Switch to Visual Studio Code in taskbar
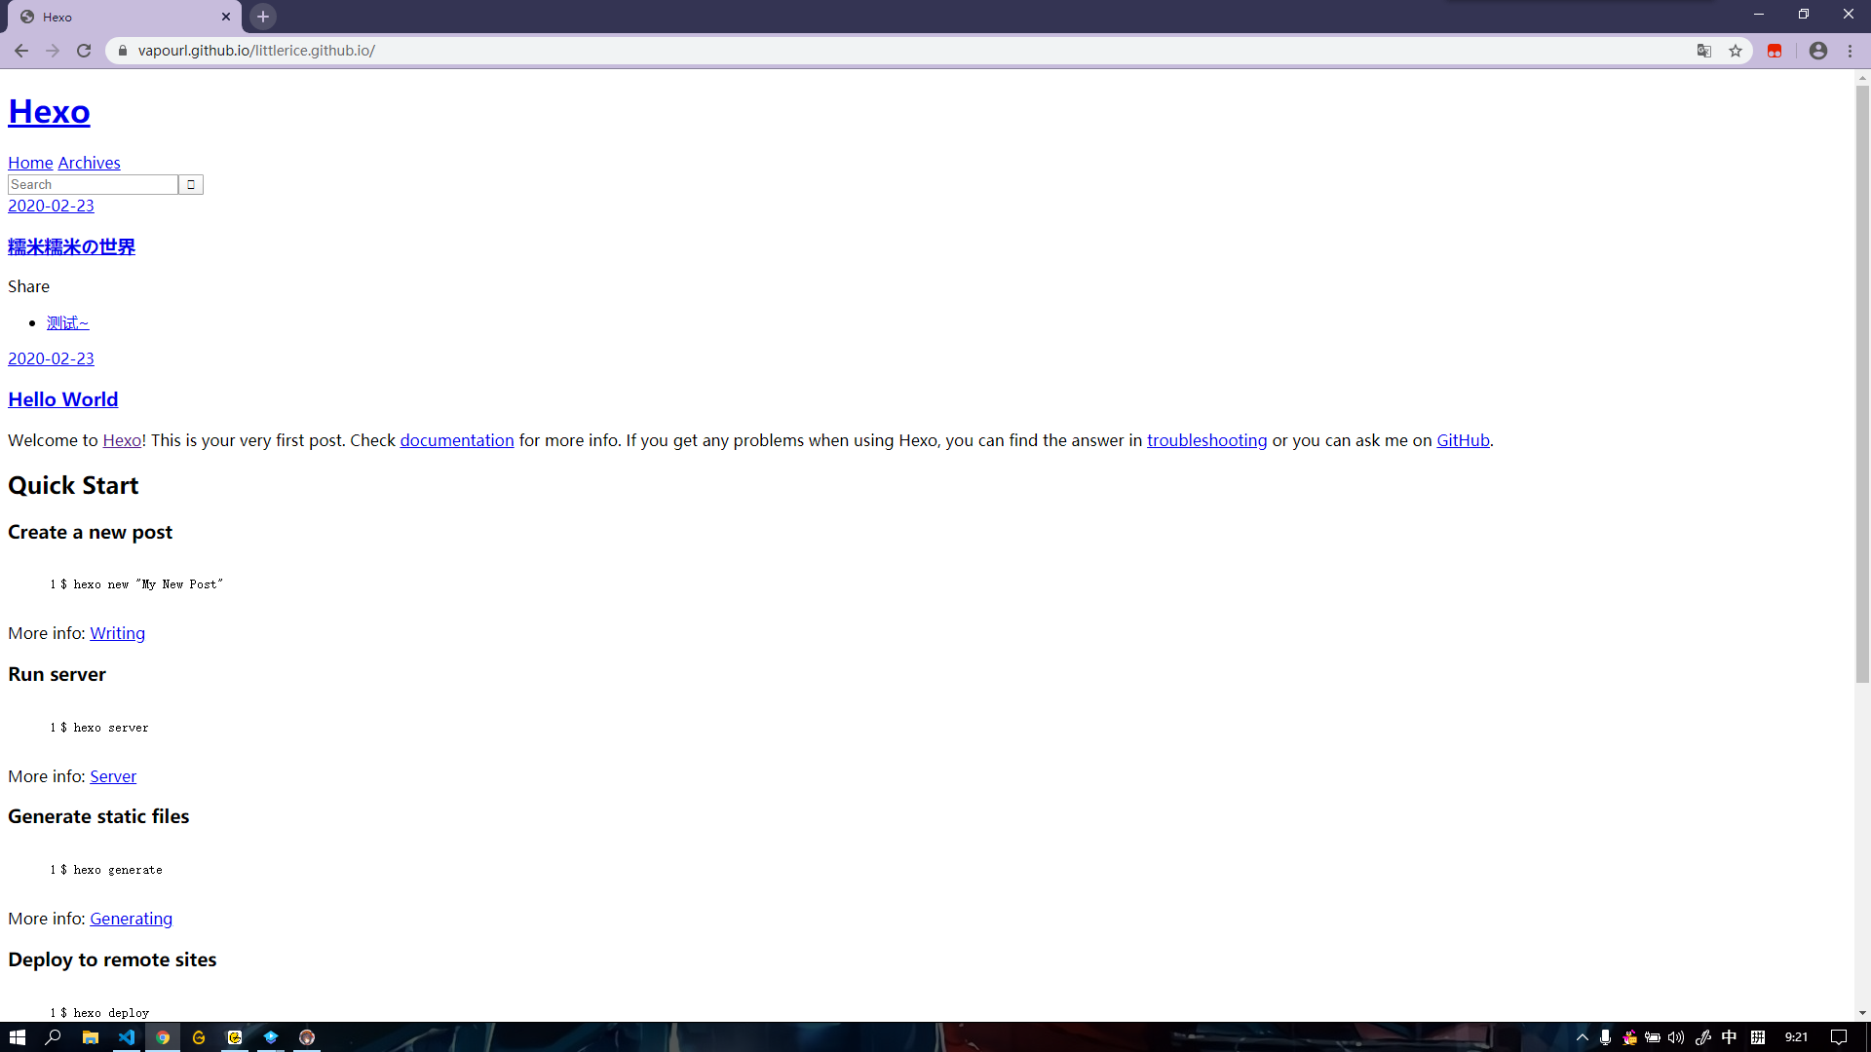1871x1052 pixels. pos(127,1037)
